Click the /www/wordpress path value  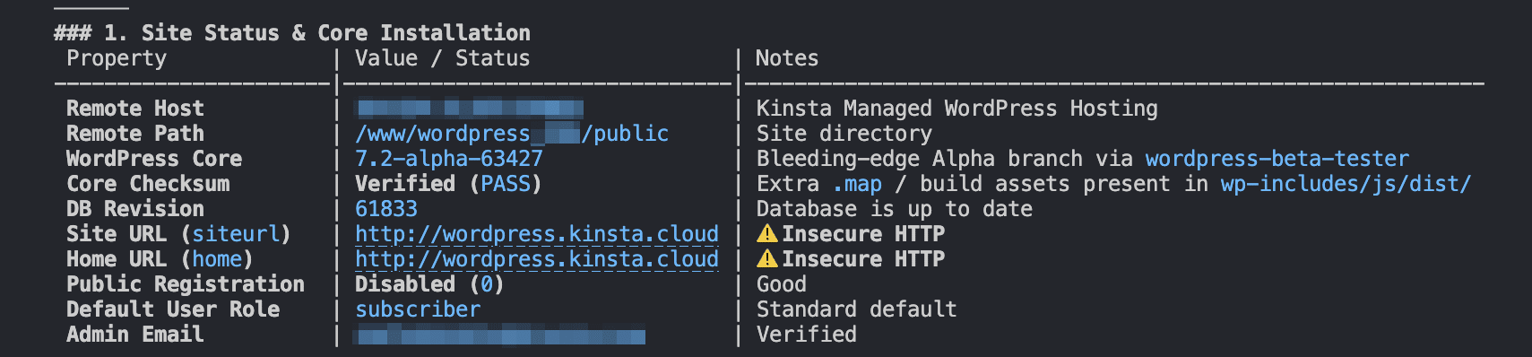click(x=512, y=134)
